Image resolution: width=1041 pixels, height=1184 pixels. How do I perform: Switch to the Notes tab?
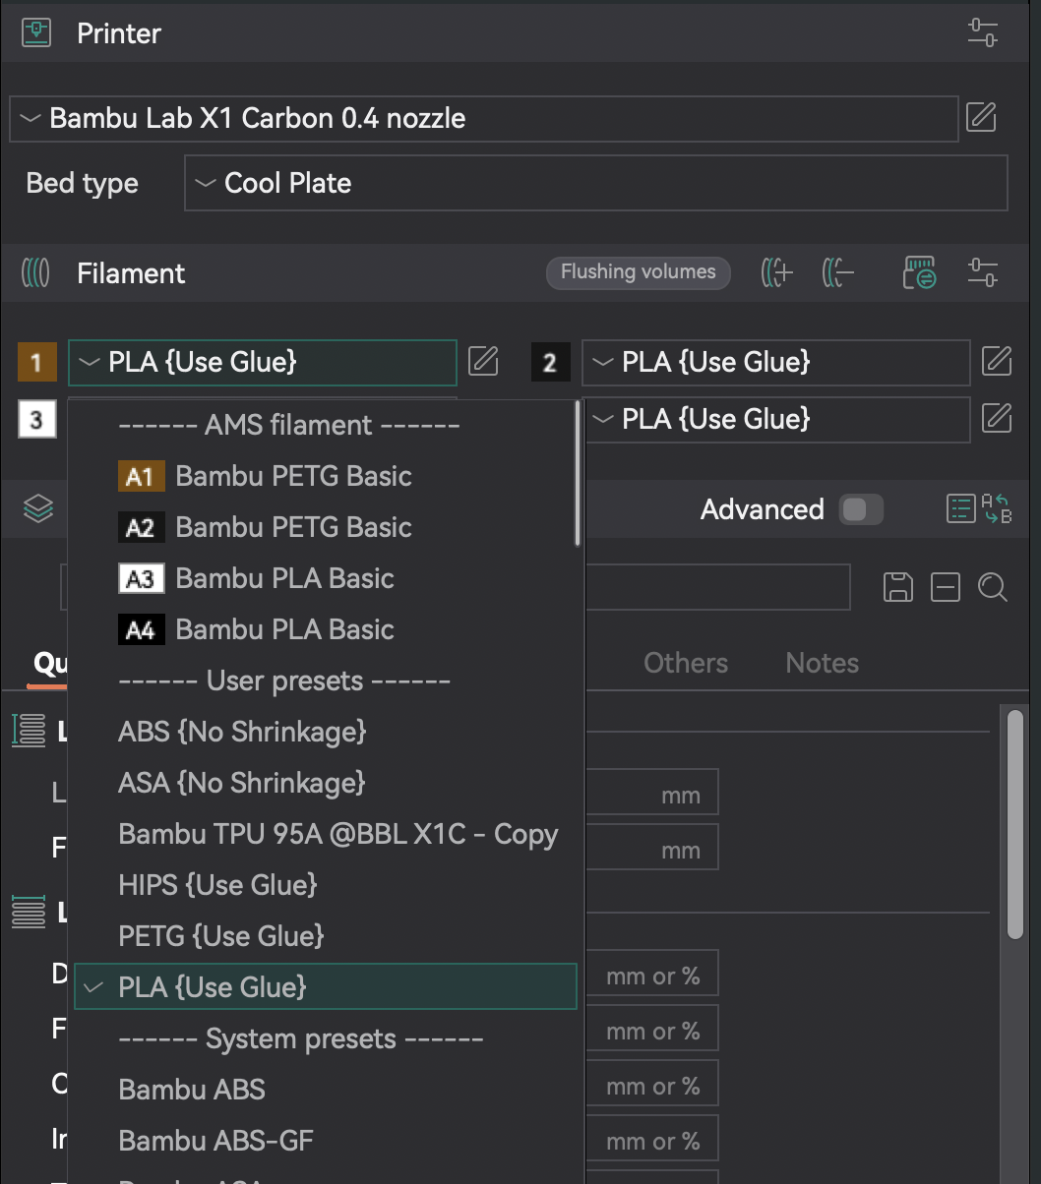pyautogui.click(x=821, y=663)
